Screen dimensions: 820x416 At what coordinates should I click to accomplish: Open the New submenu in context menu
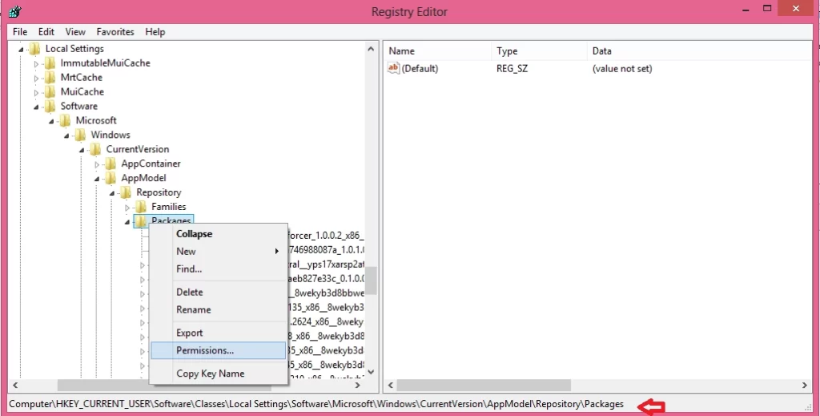pos(219,251)
